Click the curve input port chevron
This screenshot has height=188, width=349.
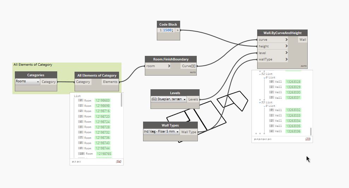(286, 40)
